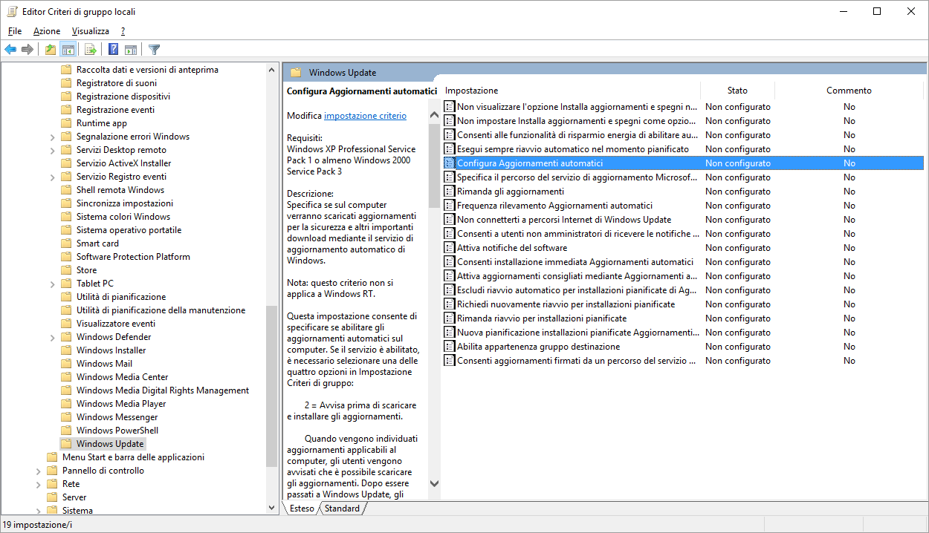Click the export list toolbar icon

pos(90,50)
